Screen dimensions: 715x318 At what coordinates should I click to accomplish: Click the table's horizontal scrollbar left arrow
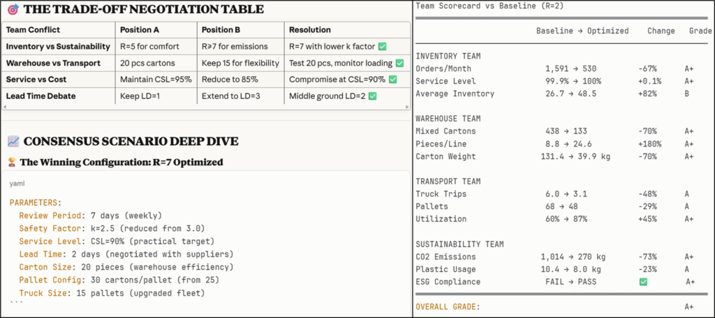[x=4, y=107]
